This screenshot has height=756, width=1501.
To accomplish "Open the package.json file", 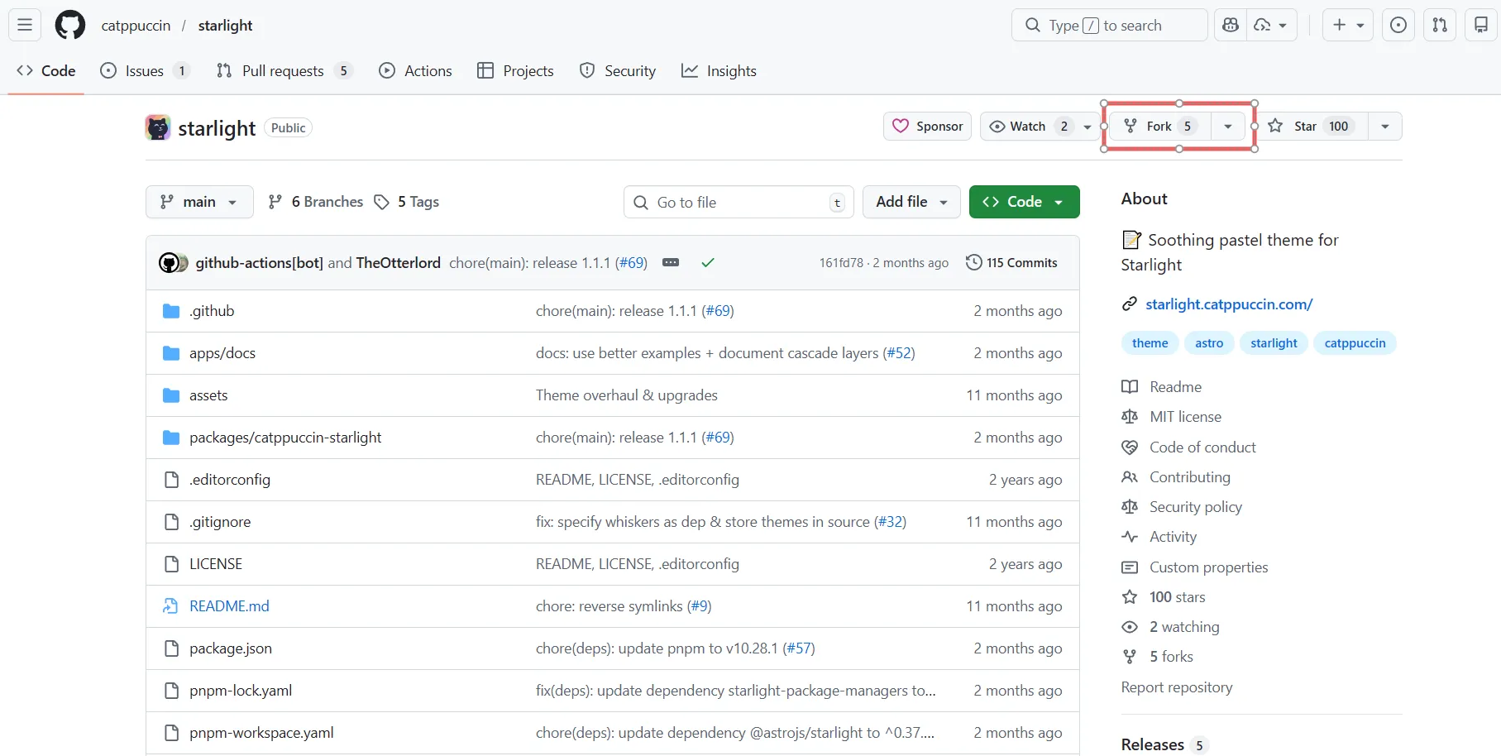I will (x=231, y=648).
